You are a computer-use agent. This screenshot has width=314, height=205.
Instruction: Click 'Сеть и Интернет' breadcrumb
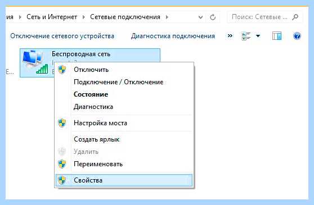pos(52,17)
